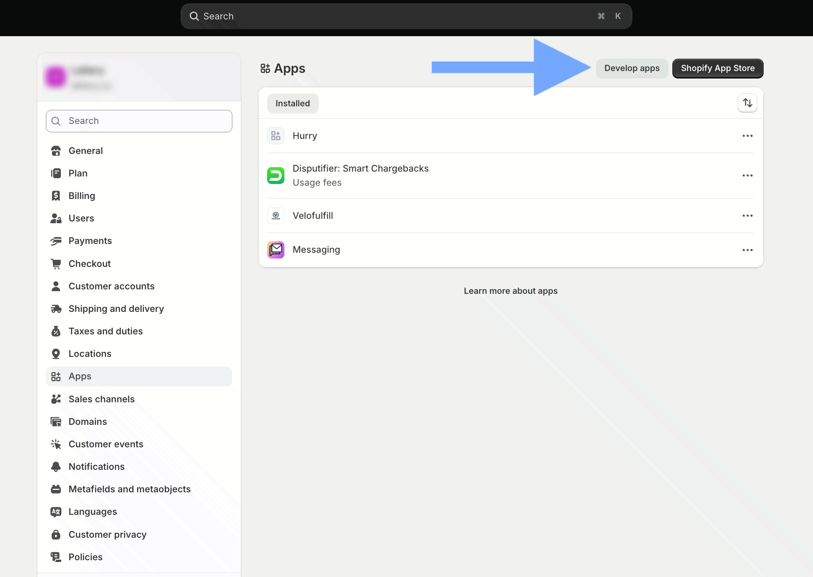
Task: Open Metafields and metaobjects settings
Action: click(139, 489)
